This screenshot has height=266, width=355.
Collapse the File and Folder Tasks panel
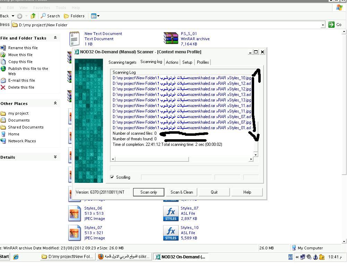click(55, 38)
